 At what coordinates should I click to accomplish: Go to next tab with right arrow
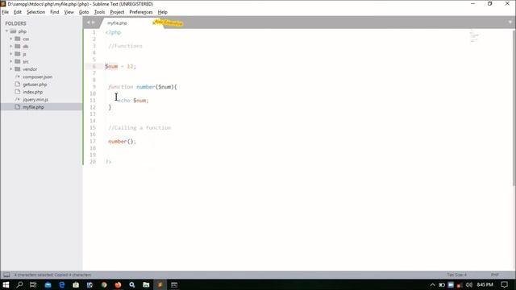94,23
